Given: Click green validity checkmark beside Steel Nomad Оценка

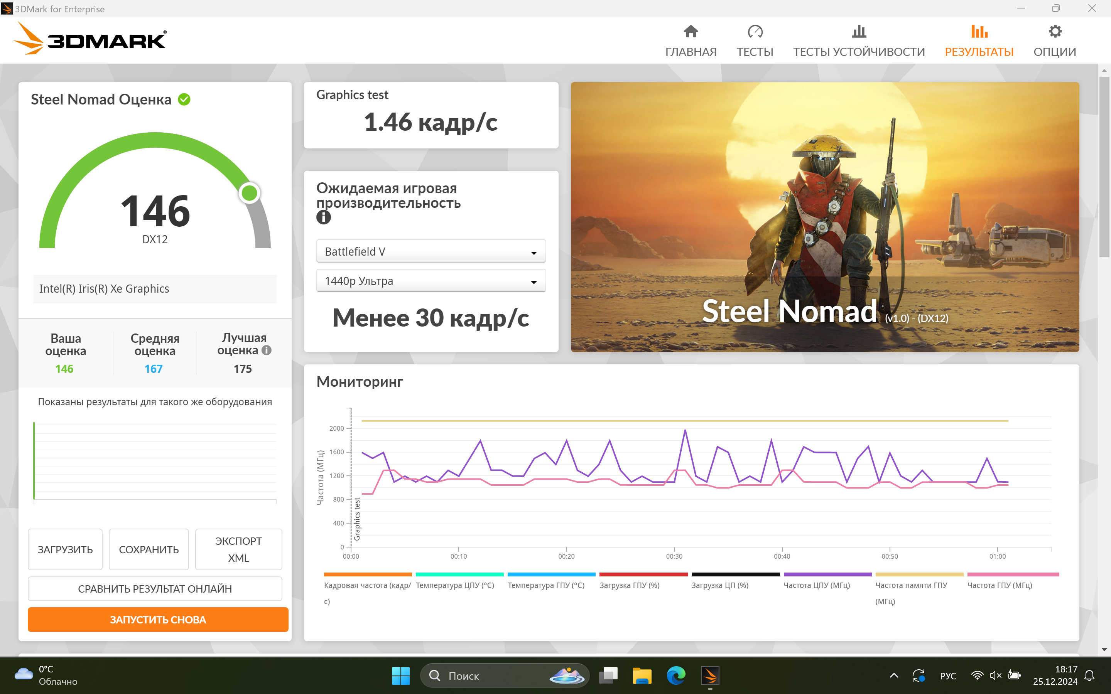Looking at the screenshot, I should 184,99.
